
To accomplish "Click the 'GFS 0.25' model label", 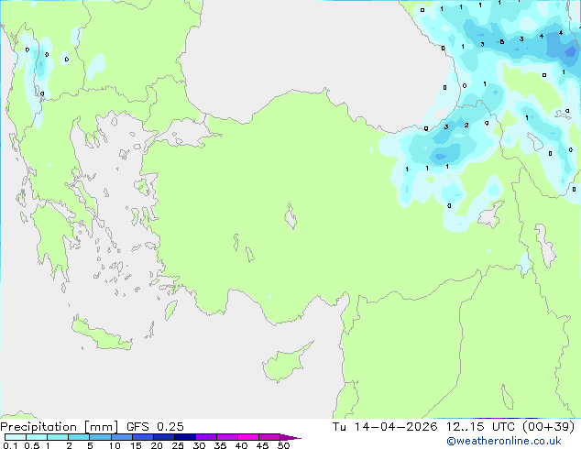I will pyautogui.click(x=155, y=427).
